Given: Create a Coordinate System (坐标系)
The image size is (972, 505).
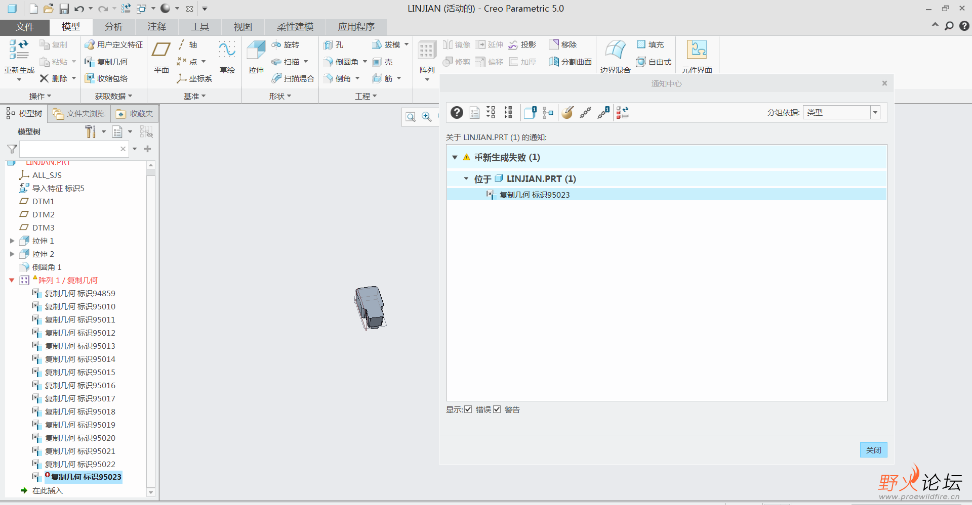Looking at the screenshot, I should point(194,78).
